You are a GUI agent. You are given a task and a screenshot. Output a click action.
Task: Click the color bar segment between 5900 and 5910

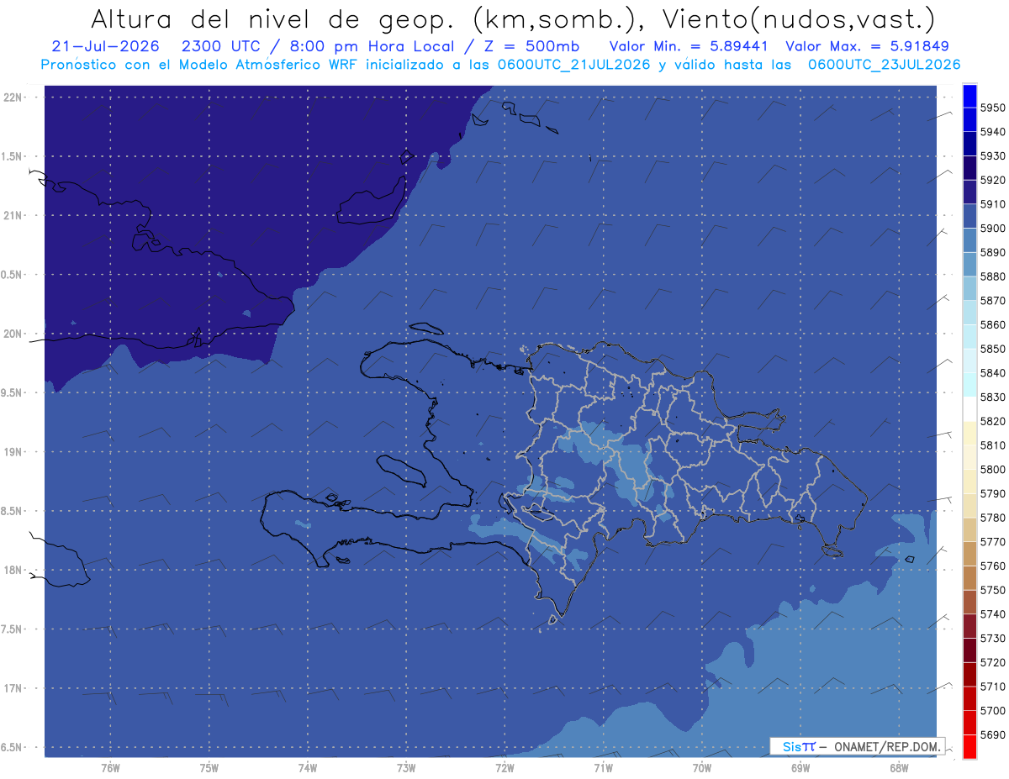click(x=969, y=216)
